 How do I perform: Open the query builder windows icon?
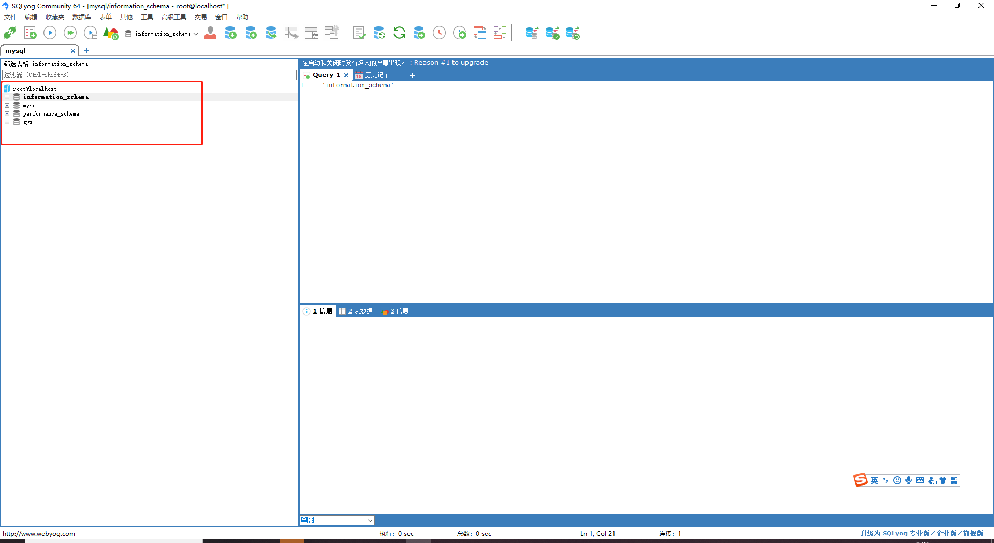click(x=480, y=33)
